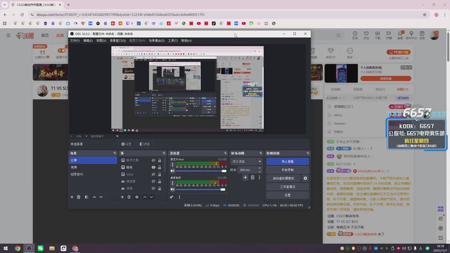This screenshot has height=253, width=450.
Task: Pop out the 混音器 dock panel
Action: click(x=226, y=153)
